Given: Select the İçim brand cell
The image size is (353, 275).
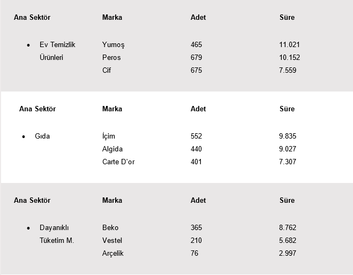Looking at the screenshot, I should tap(109, 136).
